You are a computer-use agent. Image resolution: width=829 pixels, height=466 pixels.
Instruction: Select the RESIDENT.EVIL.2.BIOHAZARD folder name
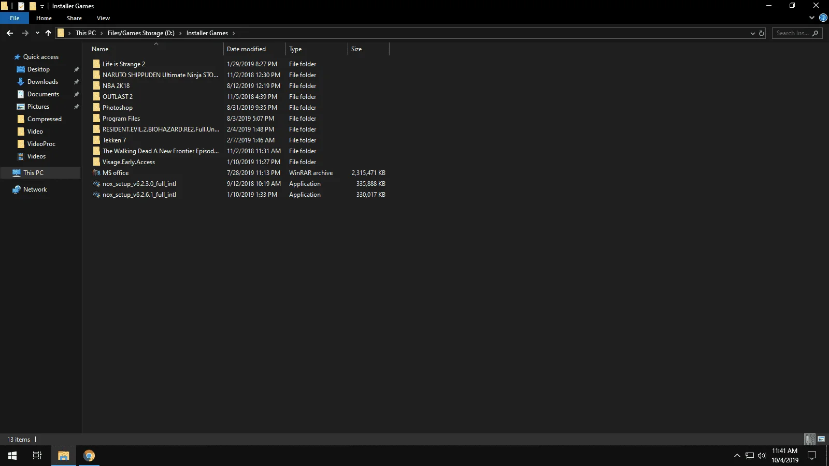click(161, 129)
